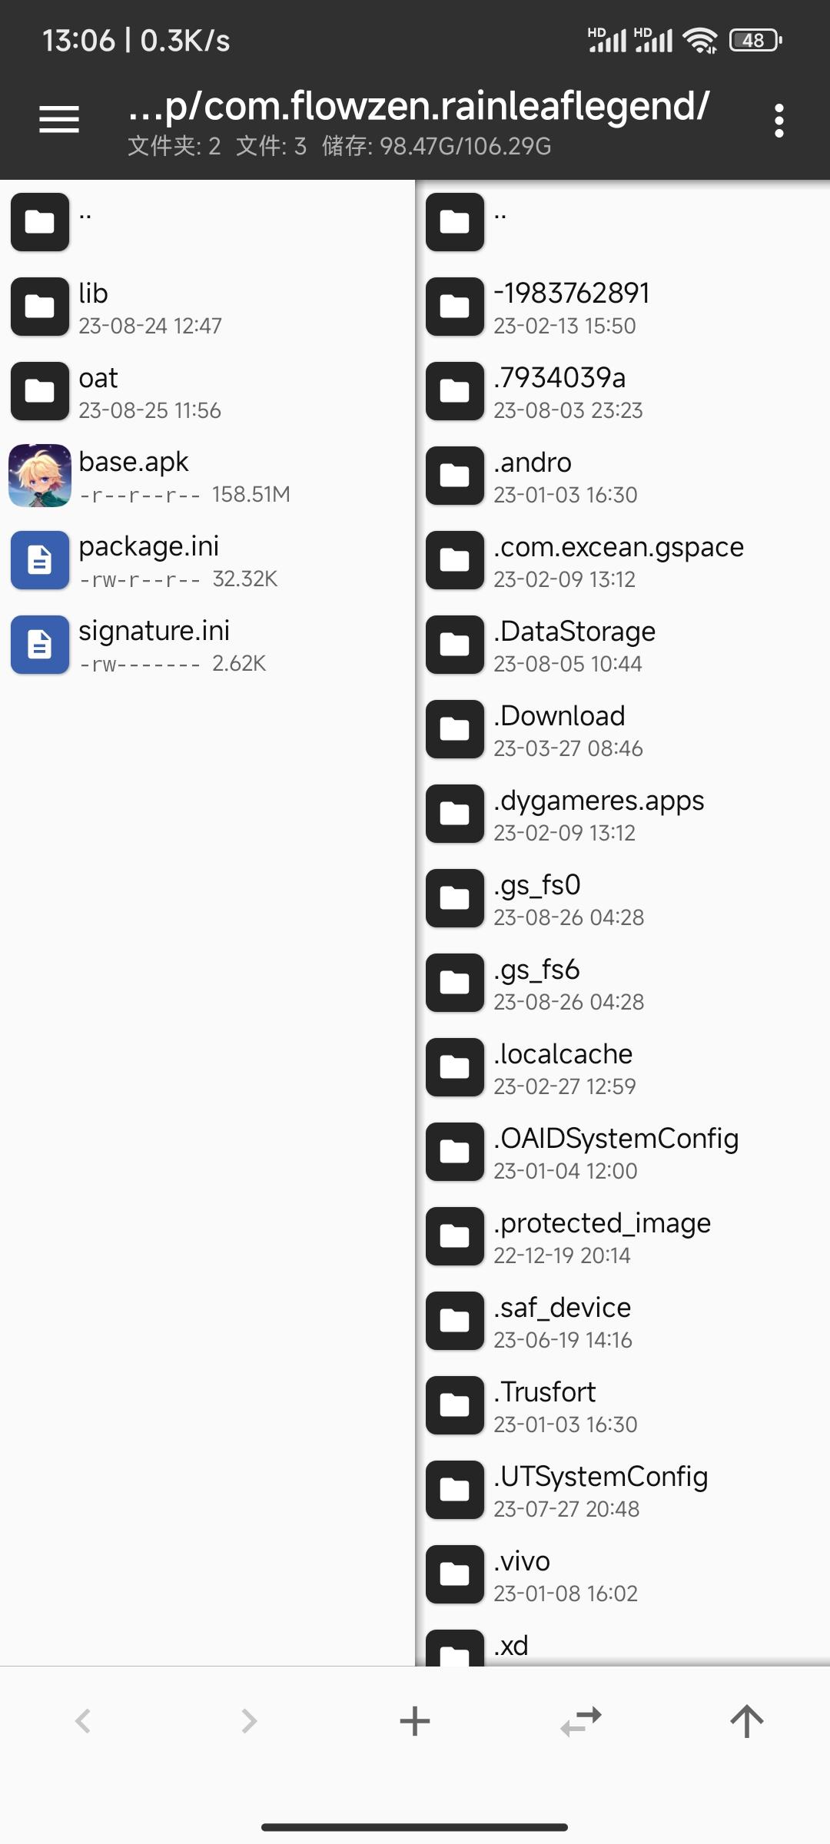Viewport: 830px width, 1844px height.
Task: Swap panels with the two-arrow exchange icon
Action: pos(581,1721)
